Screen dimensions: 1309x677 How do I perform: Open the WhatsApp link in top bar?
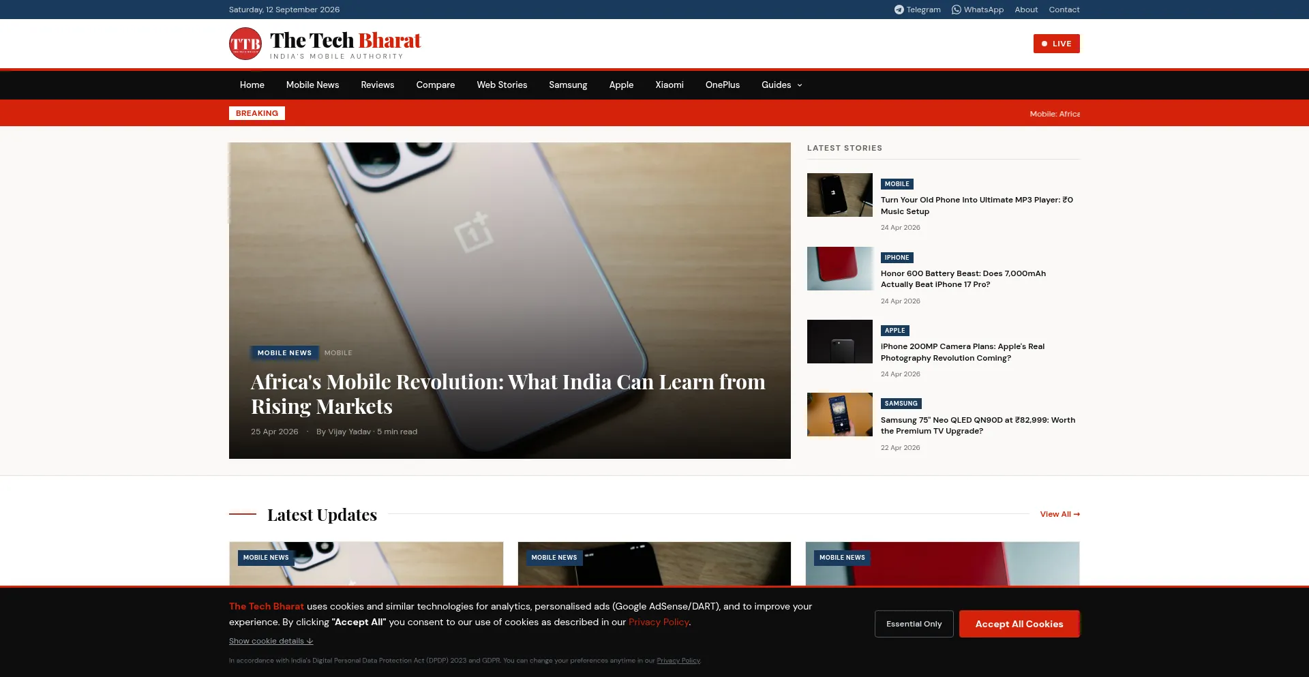point(978,10)
